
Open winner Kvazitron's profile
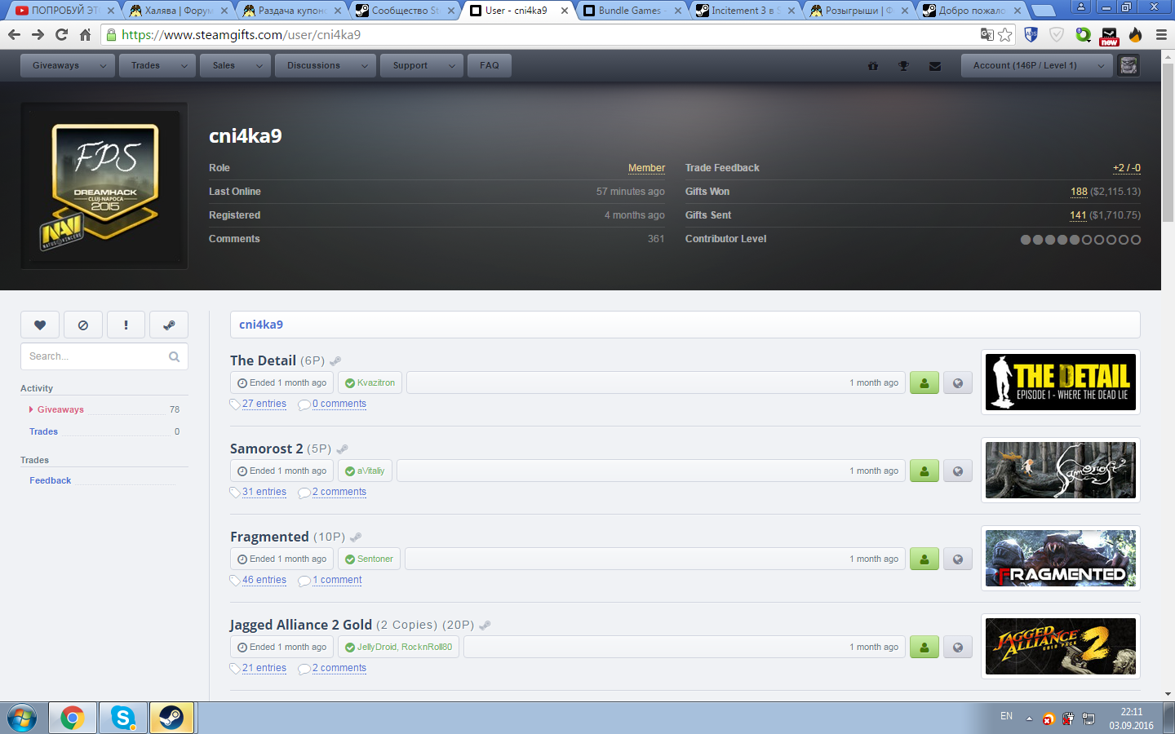pos(375,382)
